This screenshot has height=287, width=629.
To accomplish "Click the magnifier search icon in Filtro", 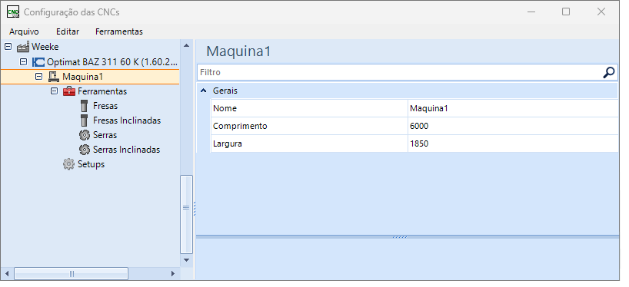I will pyautogui.click(x=609, y=72).
